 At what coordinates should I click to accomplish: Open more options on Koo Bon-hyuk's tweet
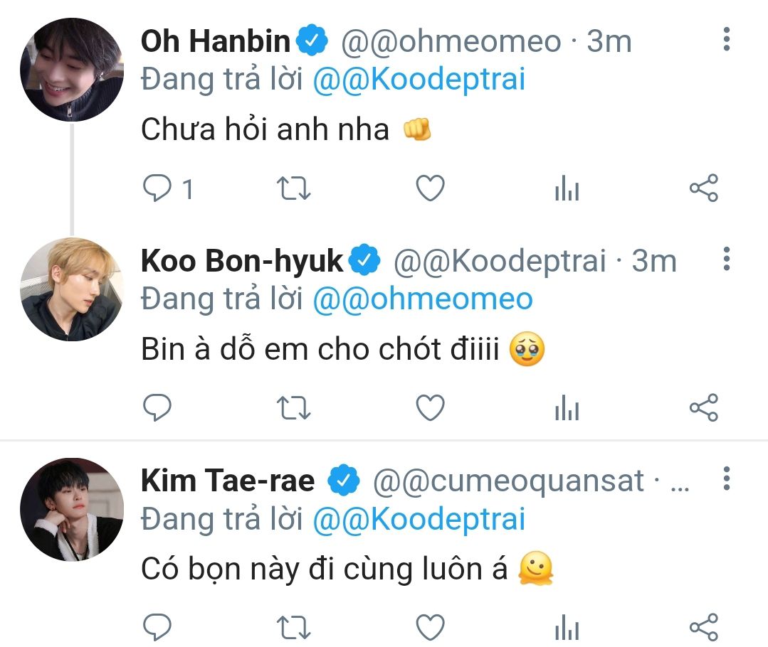[726, 259]
